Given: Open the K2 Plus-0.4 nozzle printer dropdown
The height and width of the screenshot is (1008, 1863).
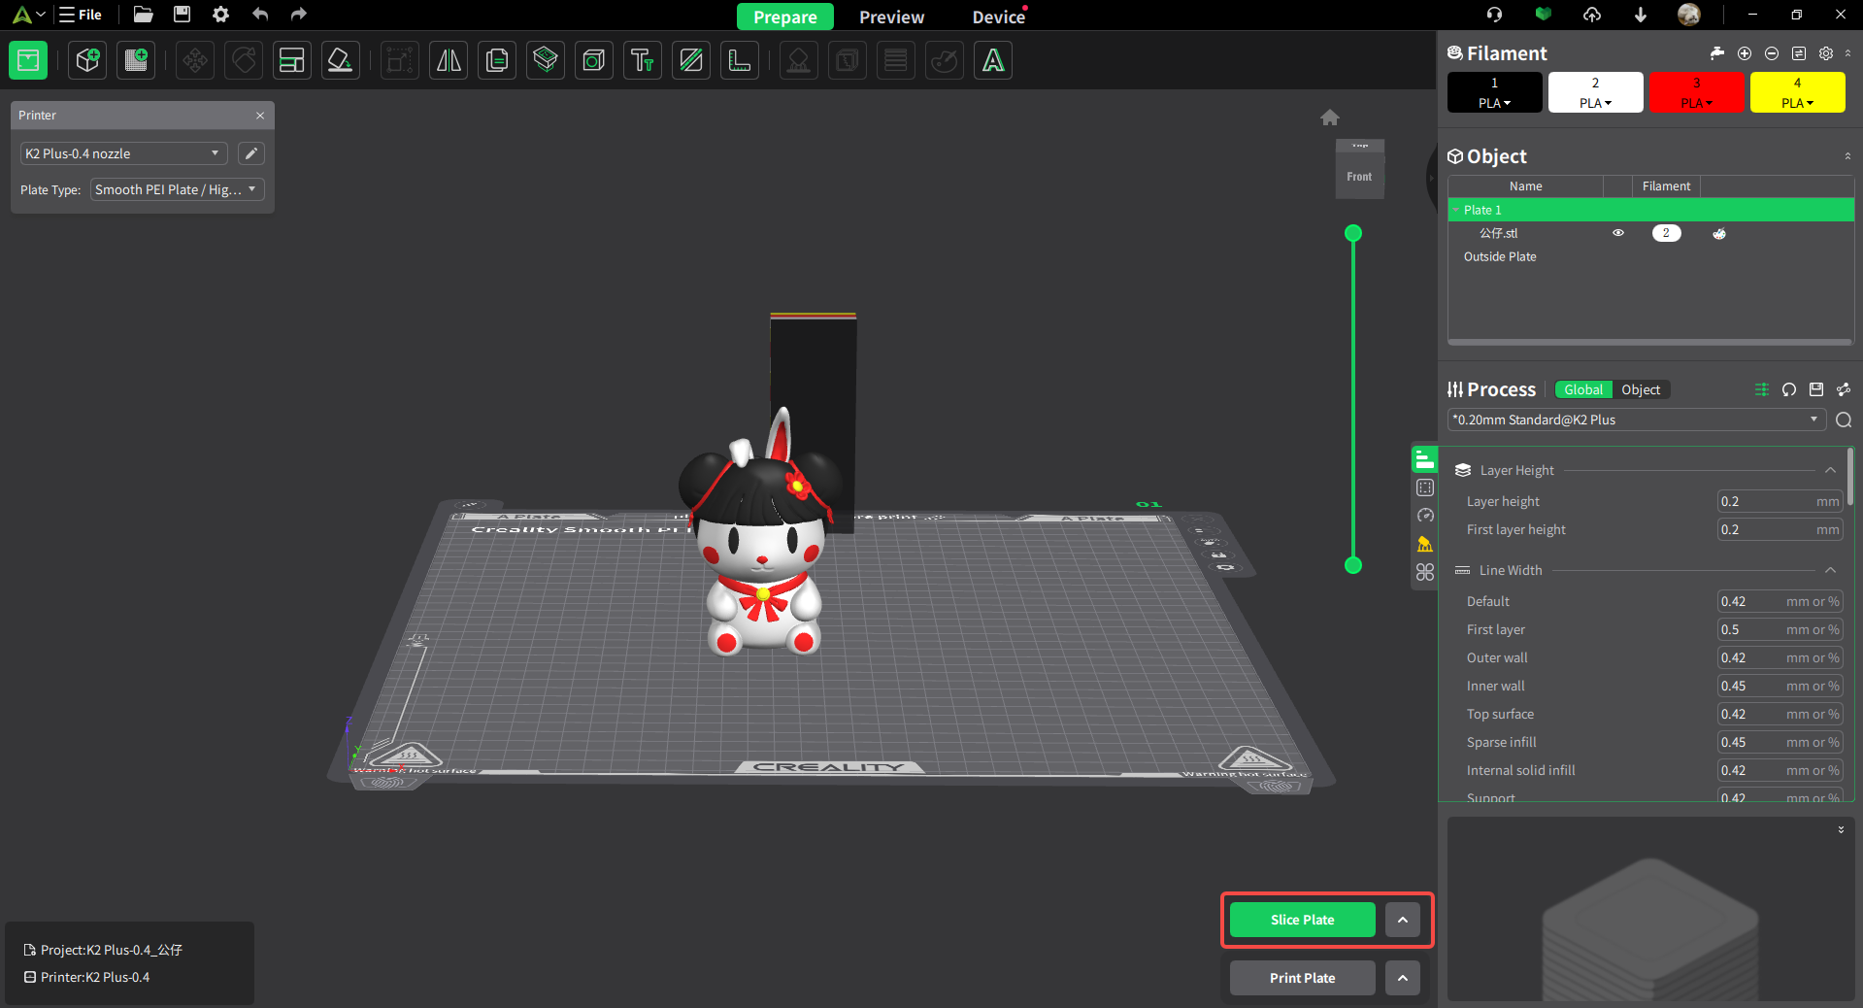Looking at the screenshot, I should point(123,153).
